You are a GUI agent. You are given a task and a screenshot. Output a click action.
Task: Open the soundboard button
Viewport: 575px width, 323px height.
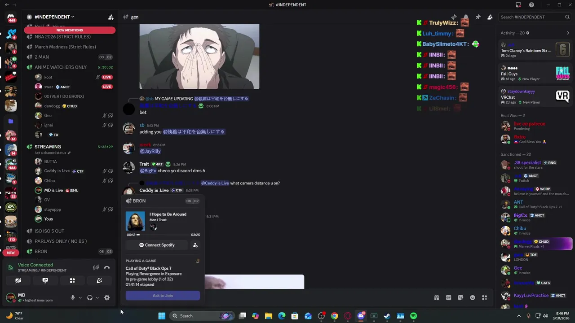(99, 280)
